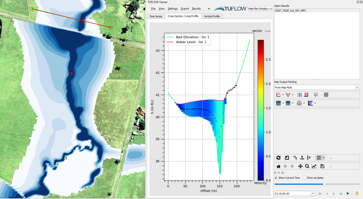The height and width of the screenshot is (199, 363).
Task: Select the pan tool in the plot toolbar
Action: [300, 166]
